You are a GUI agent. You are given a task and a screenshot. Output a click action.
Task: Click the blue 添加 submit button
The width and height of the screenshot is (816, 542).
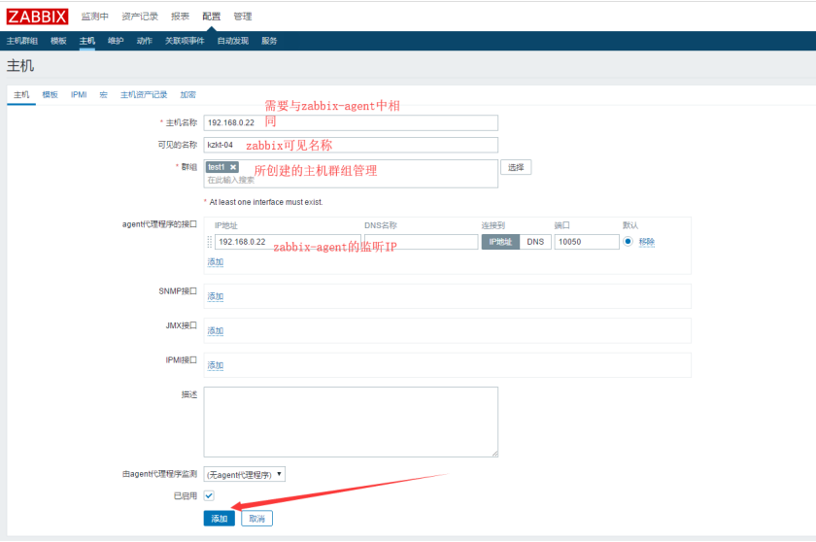[220, 519]
